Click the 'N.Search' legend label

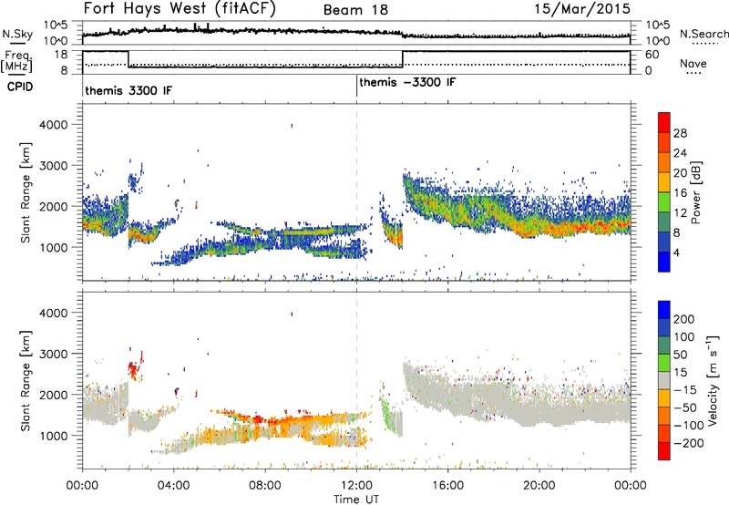(703, 34)
